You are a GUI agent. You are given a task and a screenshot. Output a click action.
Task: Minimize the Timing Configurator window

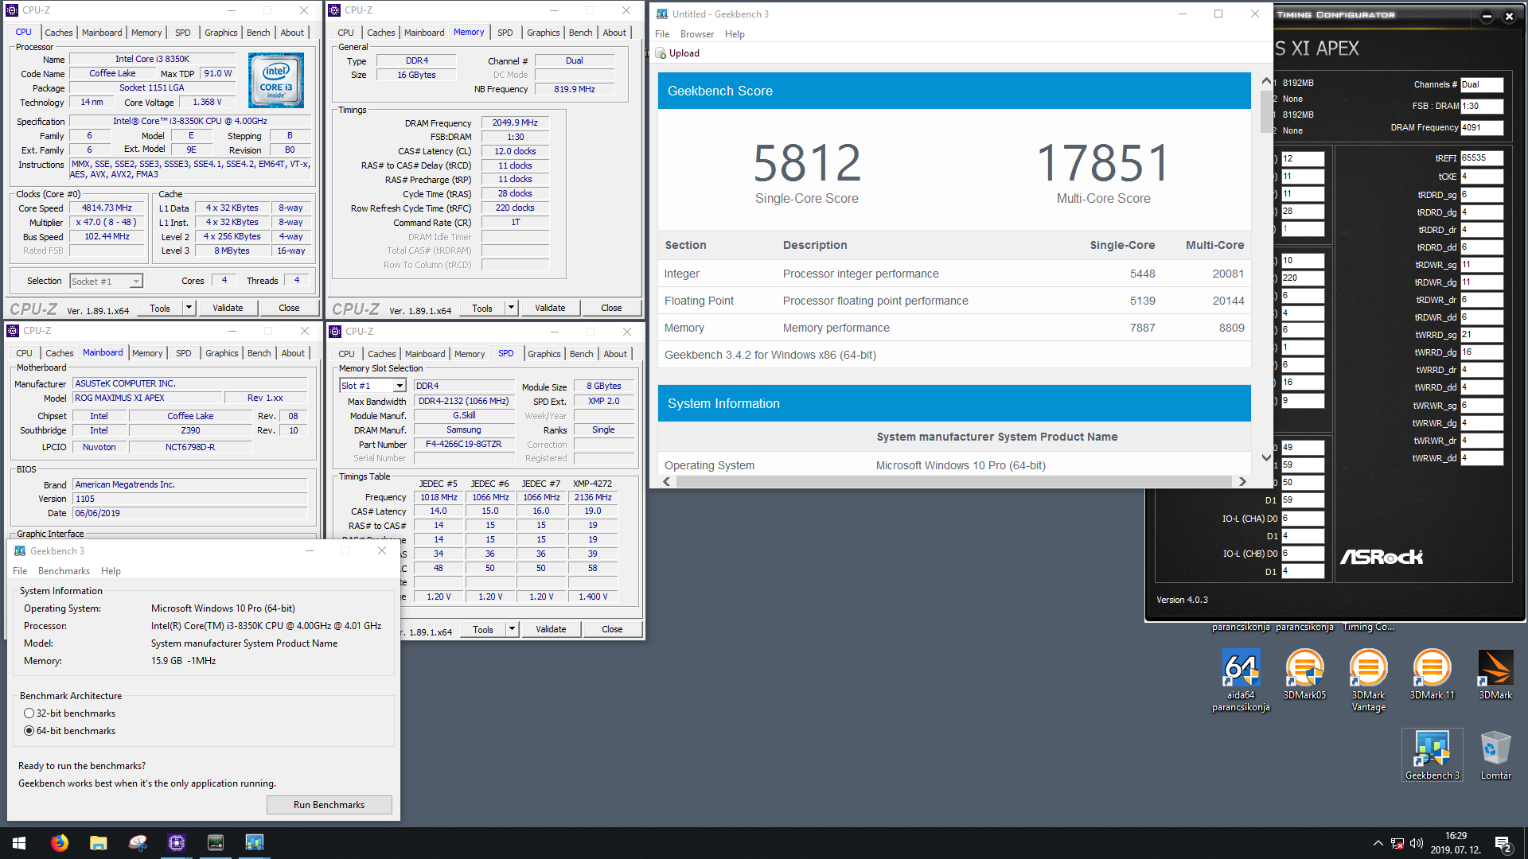[1487, 16]
